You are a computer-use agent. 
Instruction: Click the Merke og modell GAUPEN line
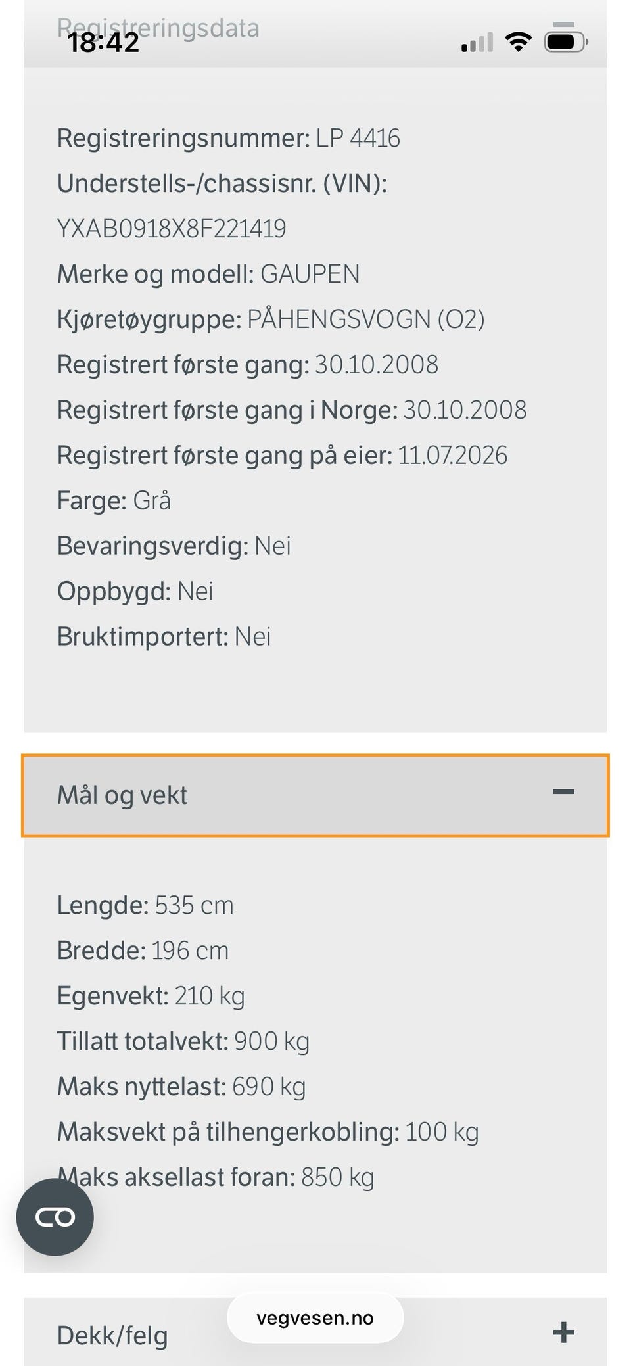click(208, 274)
